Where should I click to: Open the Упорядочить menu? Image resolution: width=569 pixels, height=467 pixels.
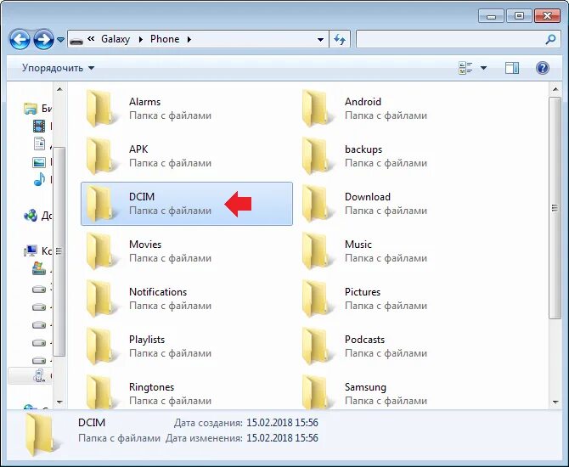point(58,68)
